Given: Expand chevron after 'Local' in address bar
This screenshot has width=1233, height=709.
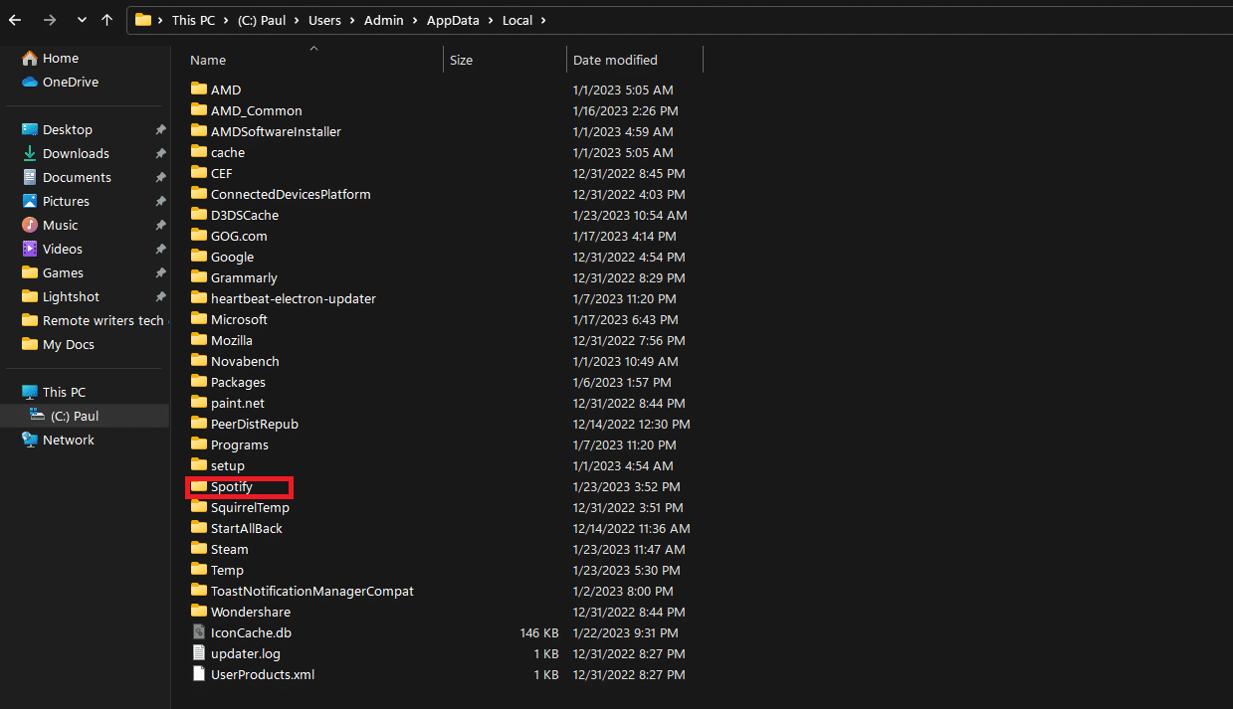Looking at the screenshot, I should point(543,20).
